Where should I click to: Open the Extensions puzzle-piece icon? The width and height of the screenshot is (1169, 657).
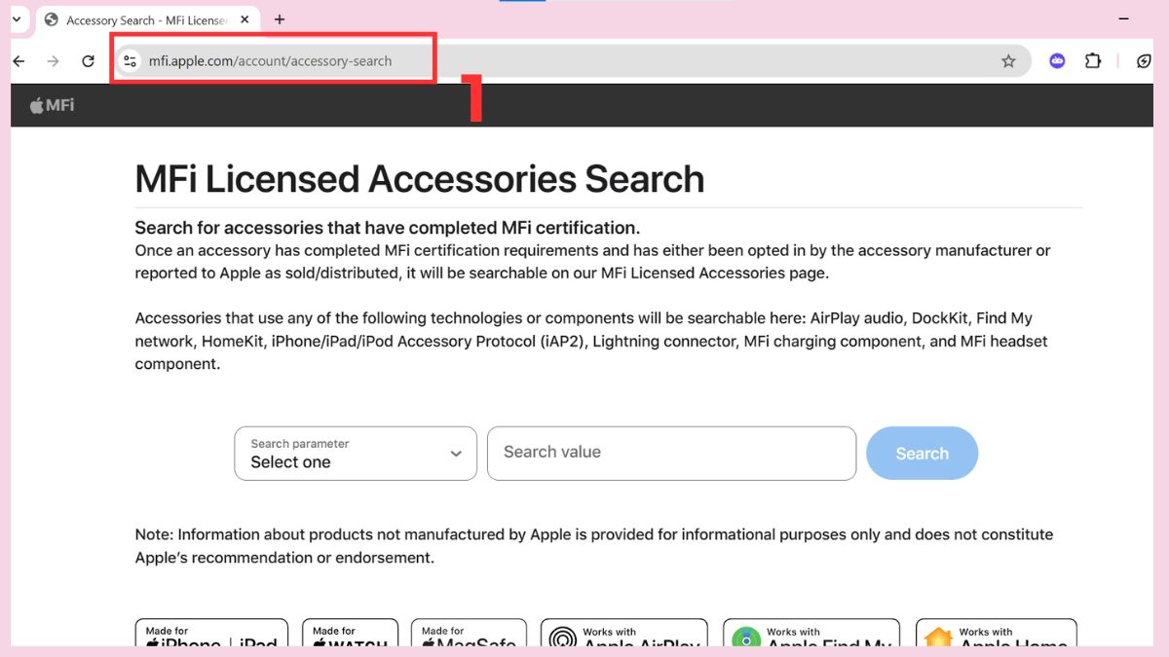click(1092, 60)
